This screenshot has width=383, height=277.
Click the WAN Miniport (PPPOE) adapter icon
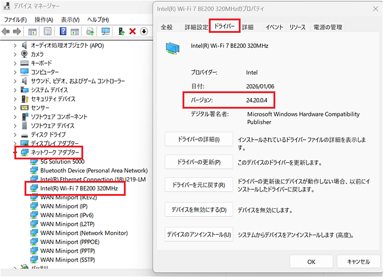34,242
